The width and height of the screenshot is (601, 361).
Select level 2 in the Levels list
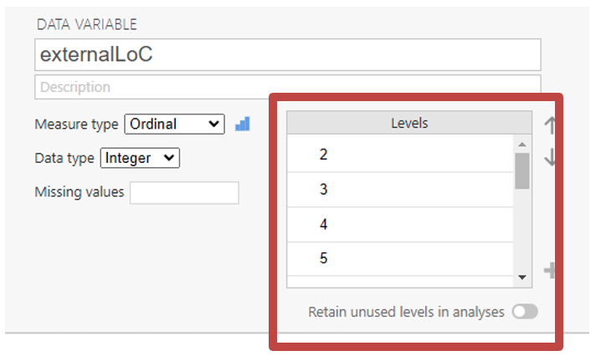point(400,154)
